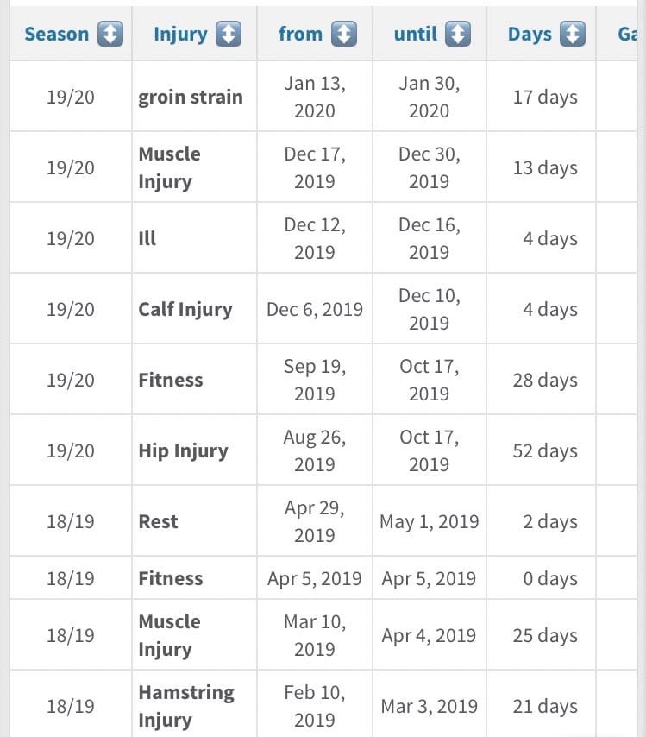Click the sort arrows next to Days
Image resolution: width=646 pixels, height=737 pixels.
[572, 35]
